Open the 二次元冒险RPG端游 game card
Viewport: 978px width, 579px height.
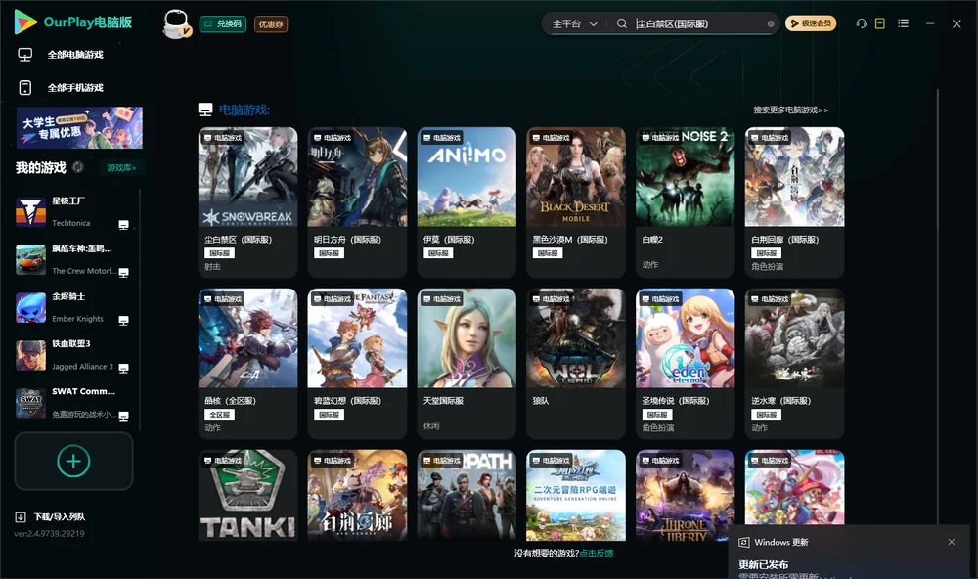click(576, 495)
